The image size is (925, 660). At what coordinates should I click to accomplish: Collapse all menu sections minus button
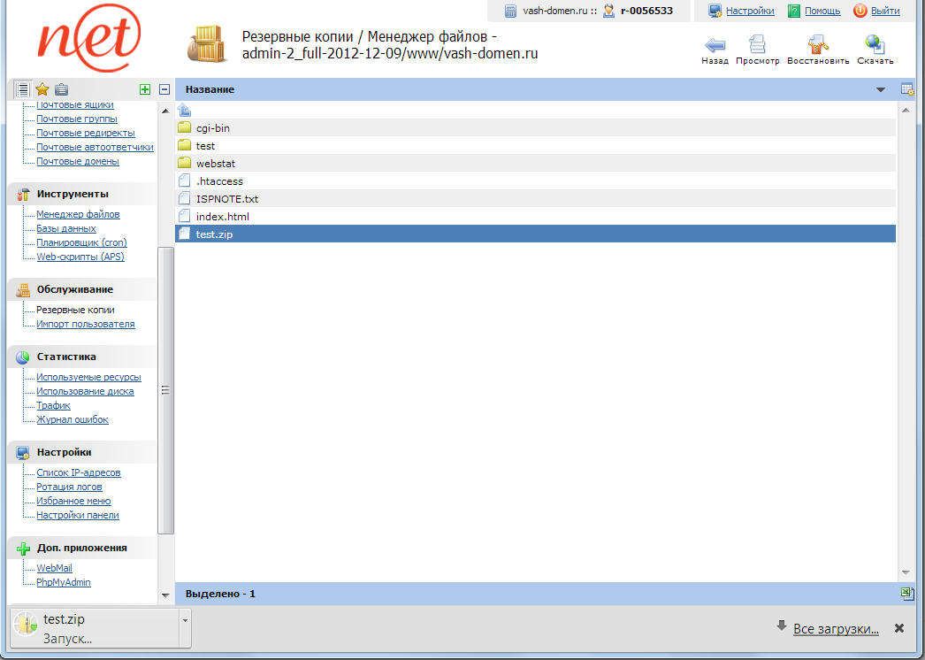tap(164, 89)
